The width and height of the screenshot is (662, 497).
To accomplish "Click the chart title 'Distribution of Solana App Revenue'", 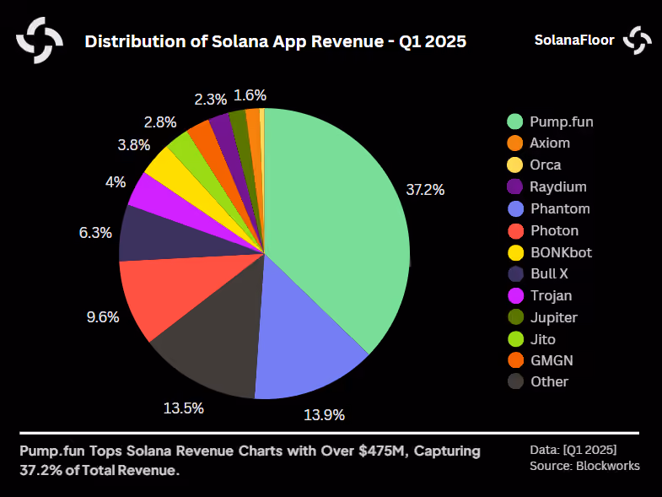I will pyautogui.click(x=276, y=41).
